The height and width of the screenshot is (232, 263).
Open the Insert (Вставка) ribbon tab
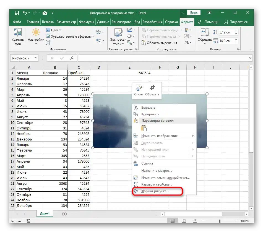[48, 22]
